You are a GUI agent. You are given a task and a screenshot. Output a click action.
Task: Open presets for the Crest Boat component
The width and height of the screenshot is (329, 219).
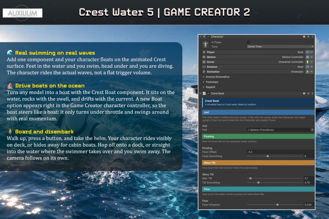coord(308,94)
